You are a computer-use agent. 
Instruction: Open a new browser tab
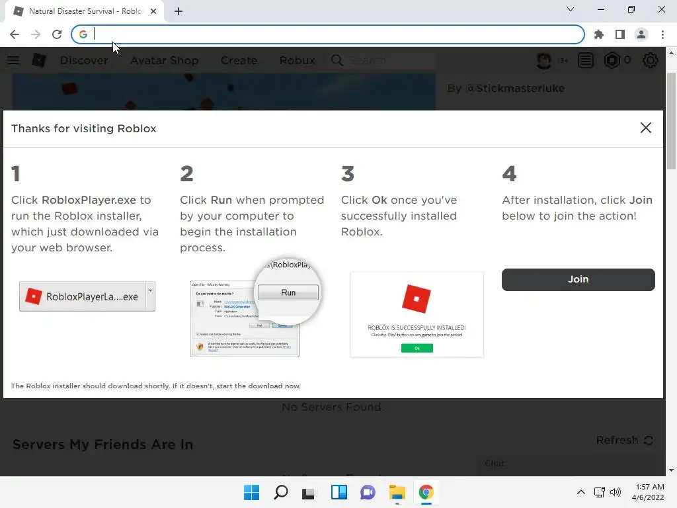tap(179, 11)
